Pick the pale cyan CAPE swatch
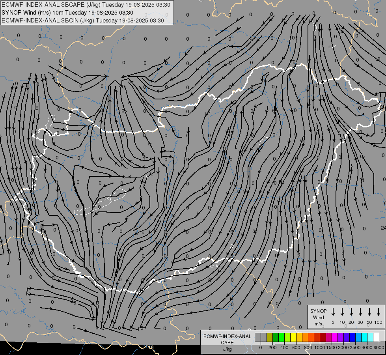 (x=370, y=337)
